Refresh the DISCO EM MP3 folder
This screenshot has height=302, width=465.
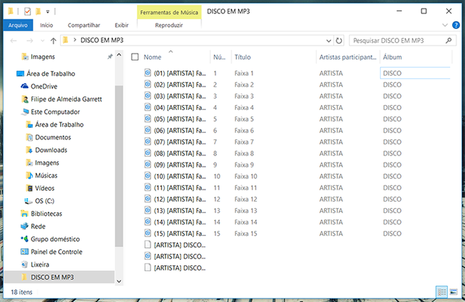click(339, 41)
